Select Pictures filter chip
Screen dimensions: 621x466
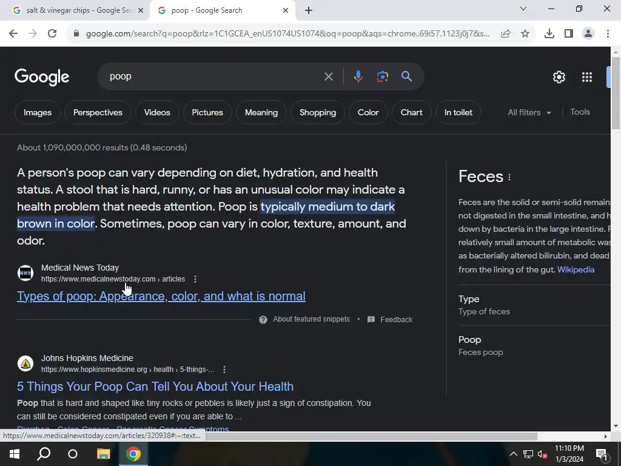pos(207,112)
